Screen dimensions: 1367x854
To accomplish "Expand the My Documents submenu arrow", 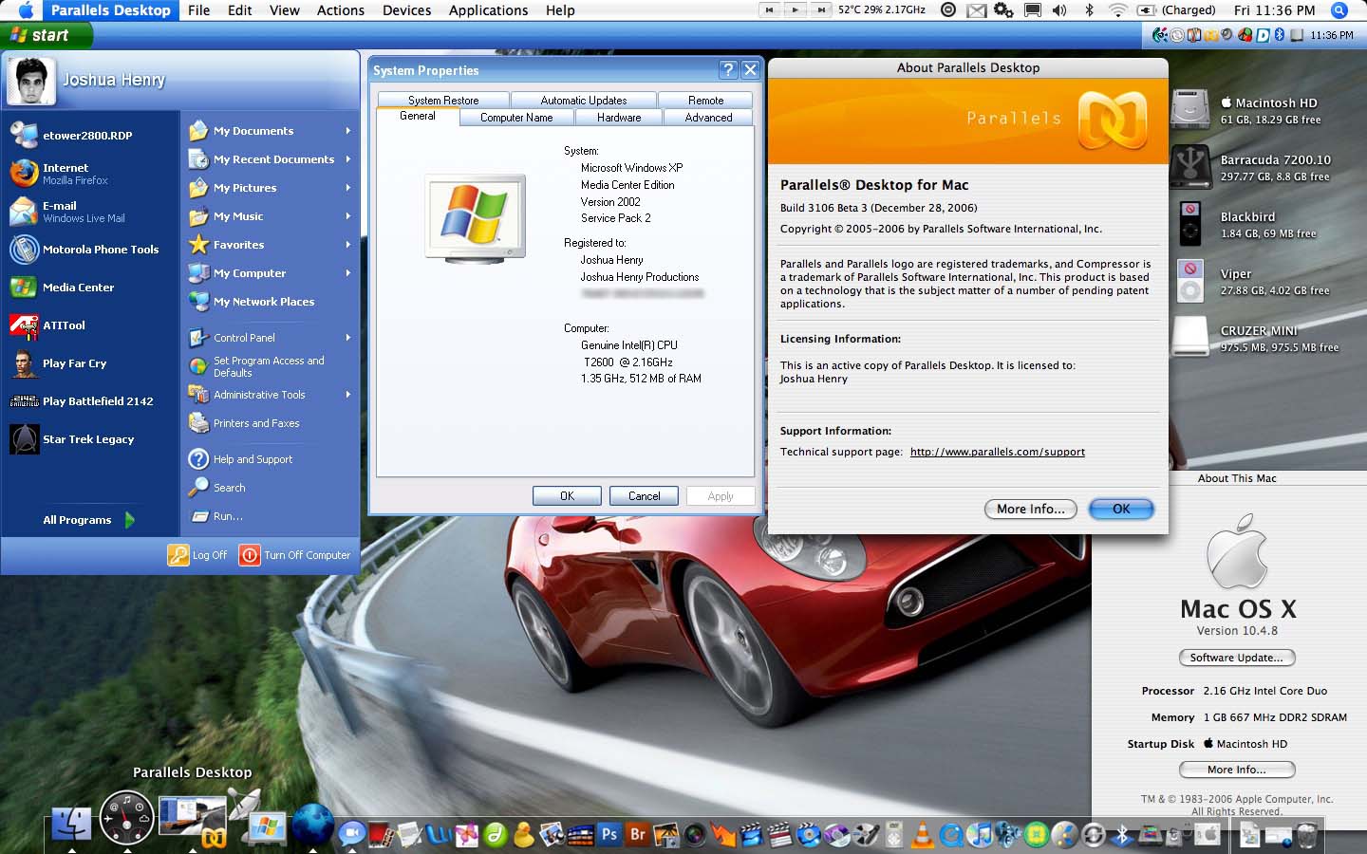I will pos(348,131).
